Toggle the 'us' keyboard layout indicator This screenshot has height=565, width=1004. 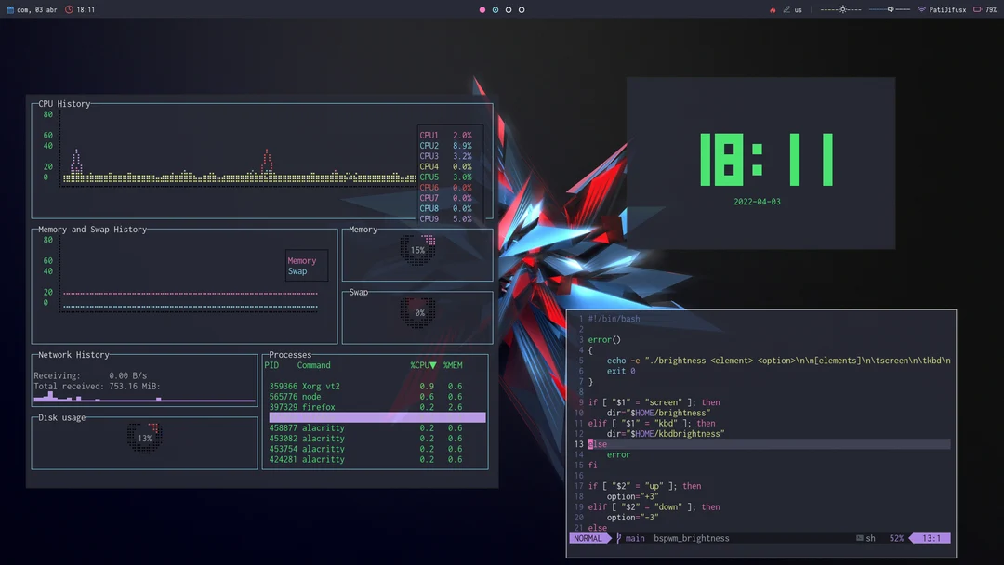click(x=798, y=9)
